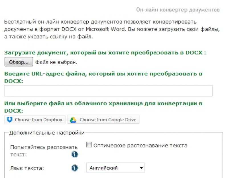230x178 pixels.
Task: Click the Google Drive logo icon
Action: pos(73,120)
